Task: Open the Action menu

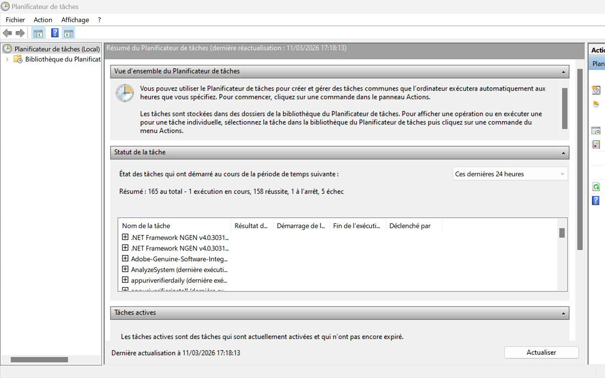Action: (43, 20)
